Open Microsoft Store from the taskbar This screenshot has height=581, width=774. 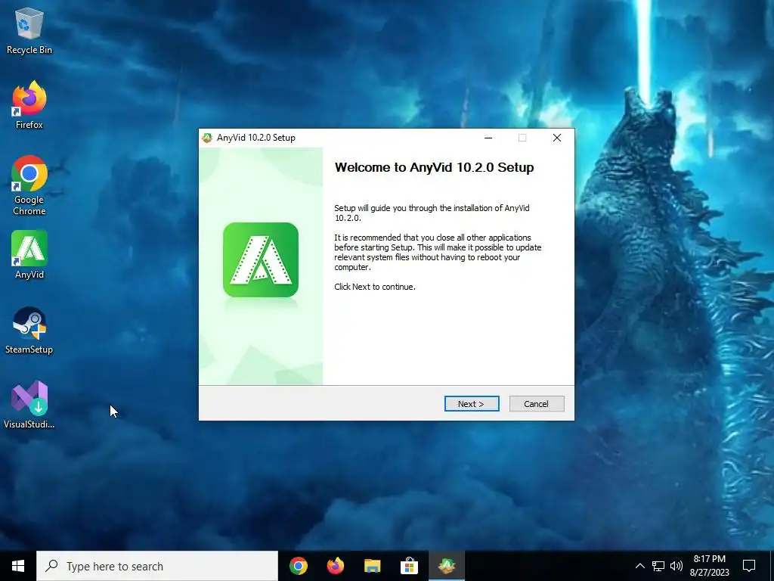coord(409,566)
